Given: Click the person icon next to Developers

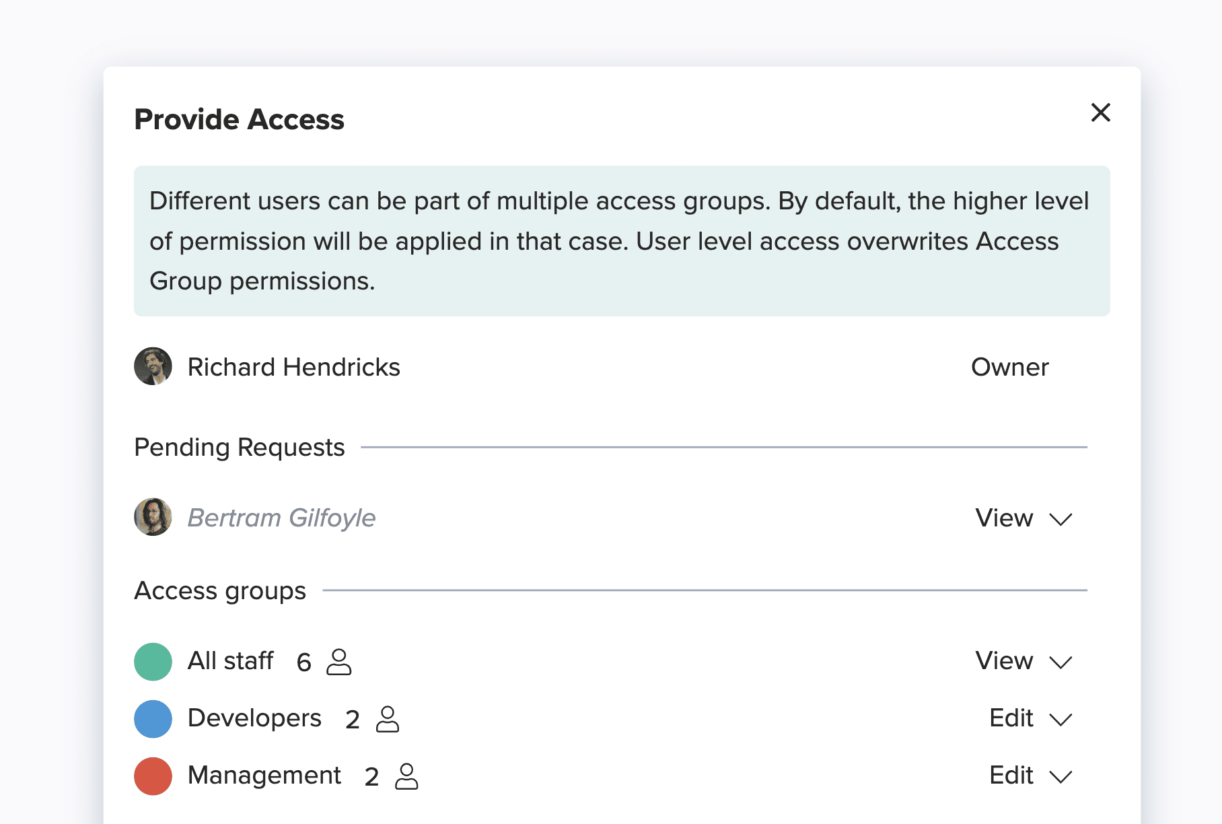Looking at the screenshot, I should click(x=387, y=719).
